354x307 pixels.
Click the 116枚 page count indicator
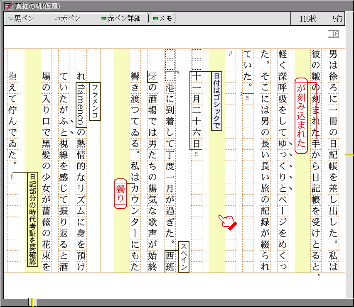[x=307, y=19]
